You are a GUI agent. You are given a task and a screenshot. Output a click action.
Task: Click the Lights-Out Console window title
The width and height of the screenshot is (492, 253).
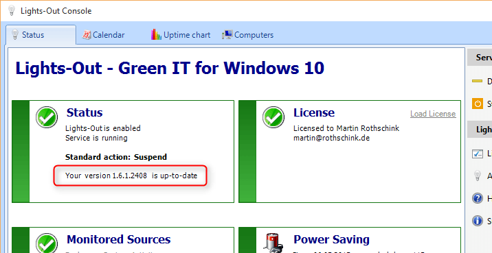click(x=56, y=11)
